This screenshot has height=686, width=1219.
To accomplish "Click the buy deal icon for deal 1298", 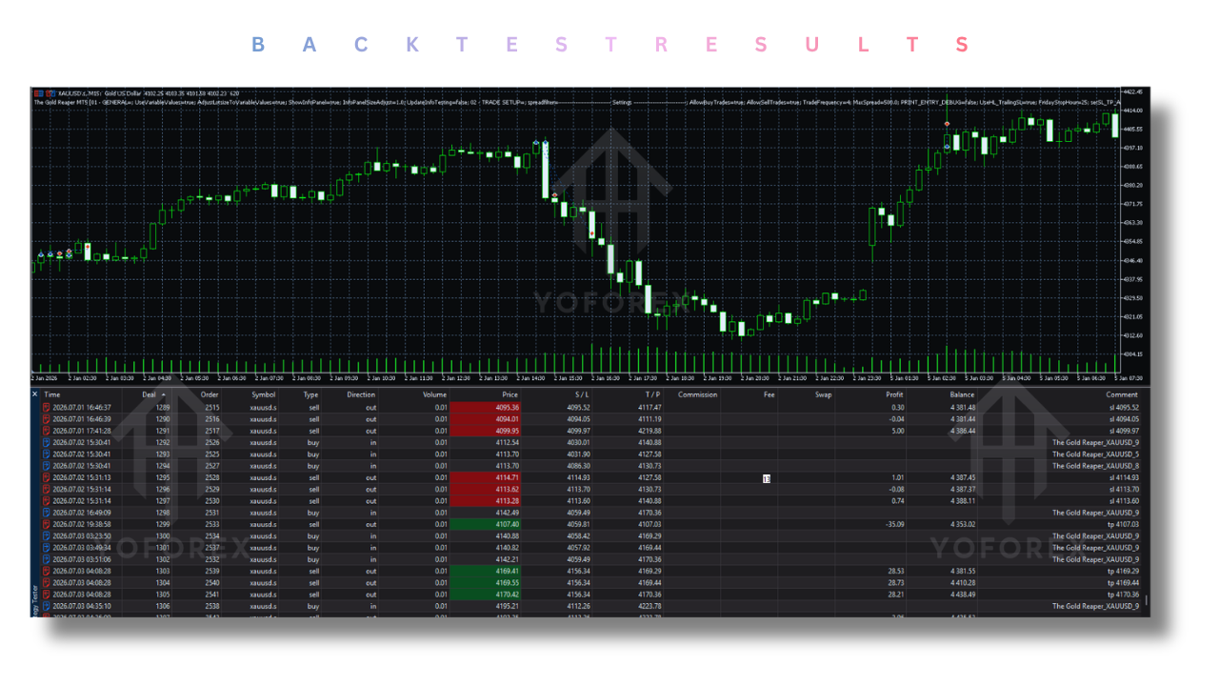I will click(x=47, y=513).
